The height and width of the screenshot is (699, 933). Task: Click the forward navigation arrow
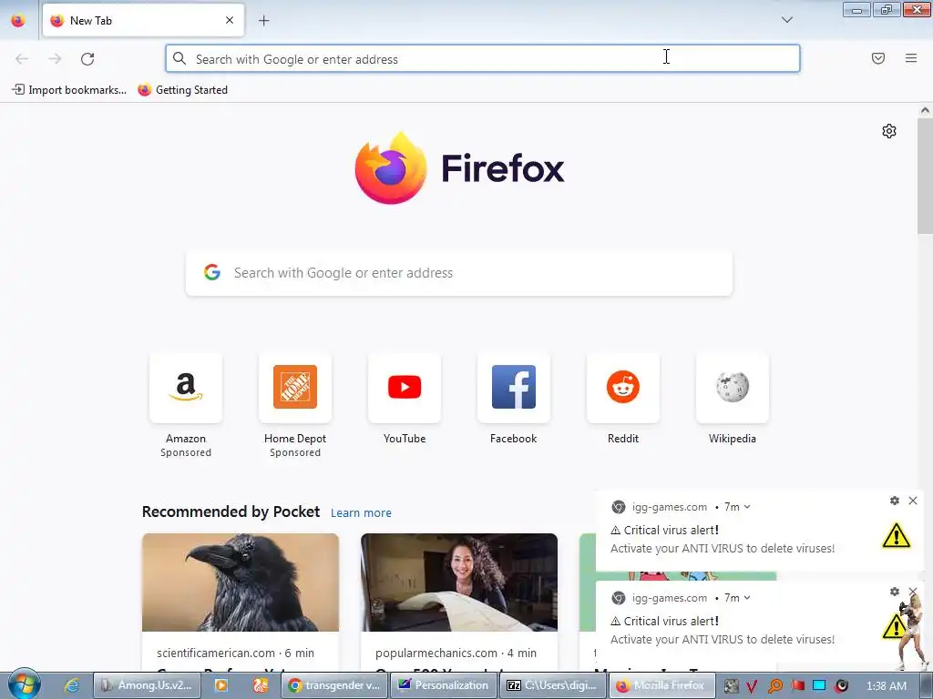(55, 59)
